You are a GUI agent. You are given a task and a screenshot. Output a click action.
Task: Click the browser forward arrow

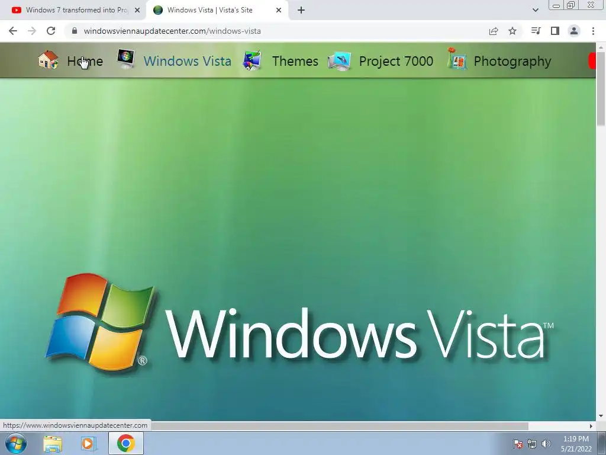coord(32,31)
